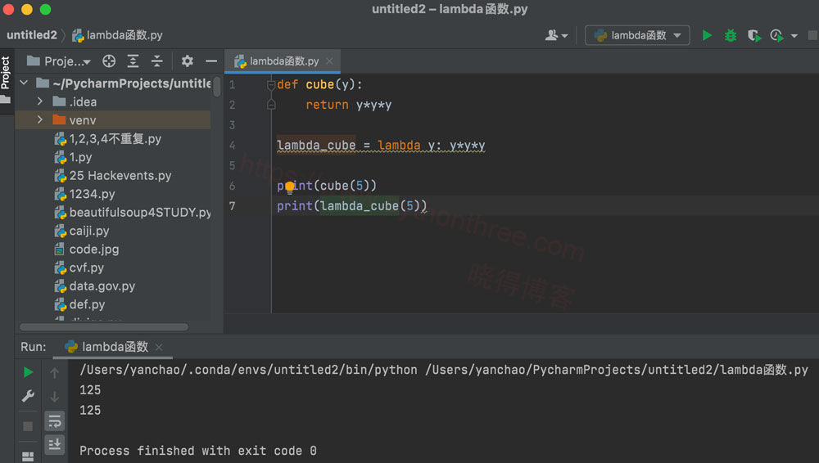The image size is (819, 463).
Task: Expand the venv folder
Action: [x=39, y=119]
